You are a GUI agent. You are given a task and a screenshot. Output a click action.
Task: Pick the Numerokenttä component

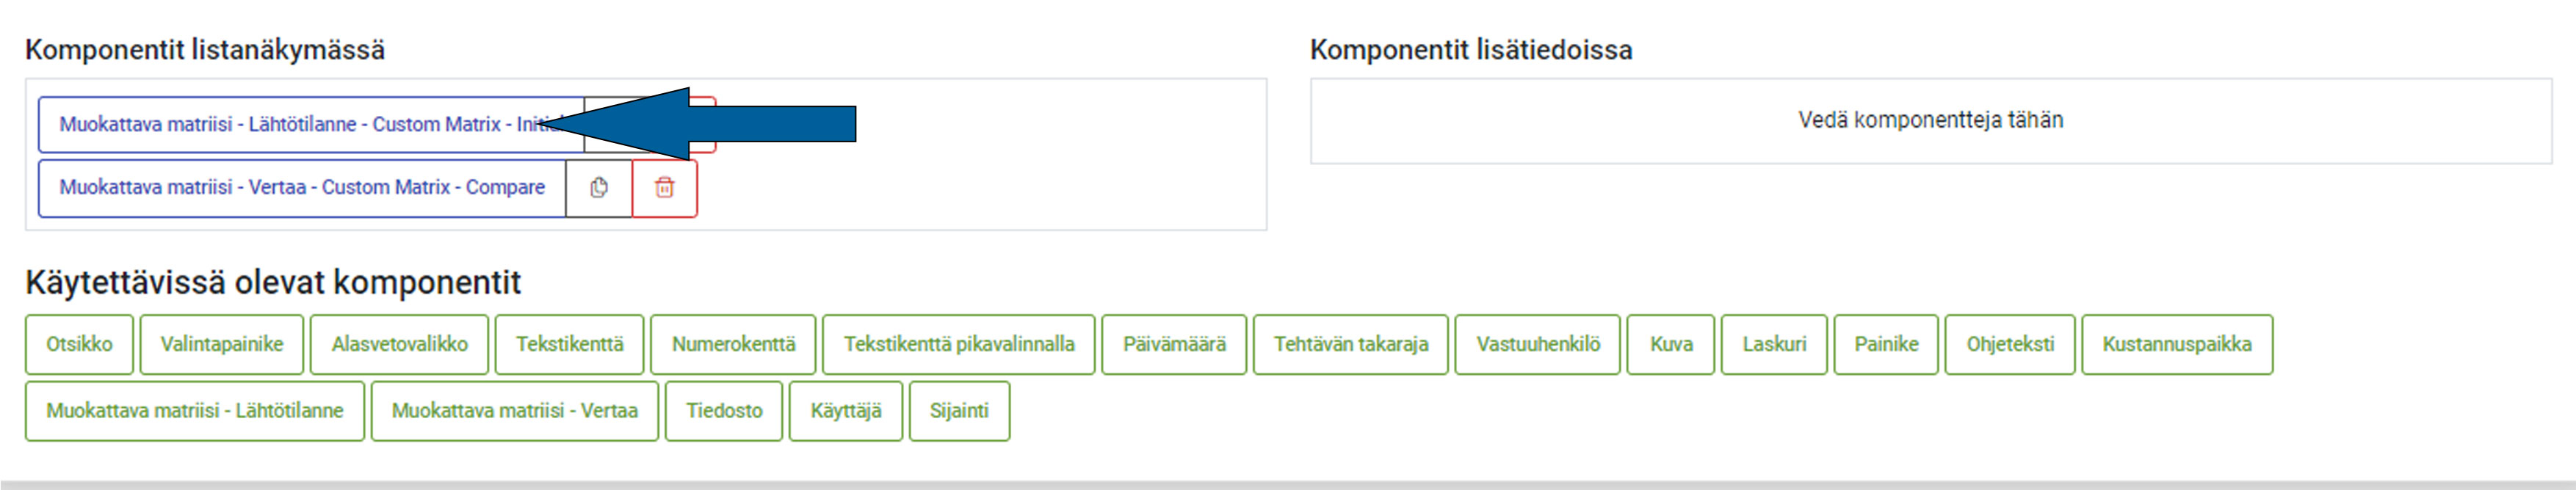coord(733,344)
